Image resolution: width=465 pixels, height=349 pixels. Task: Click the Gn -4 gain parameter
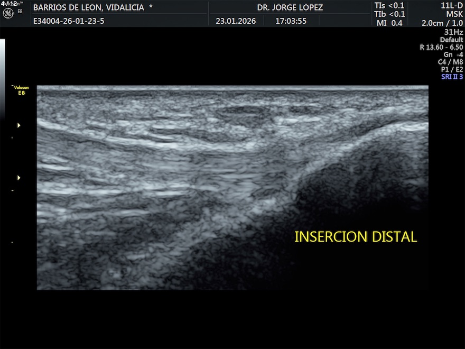453,54
